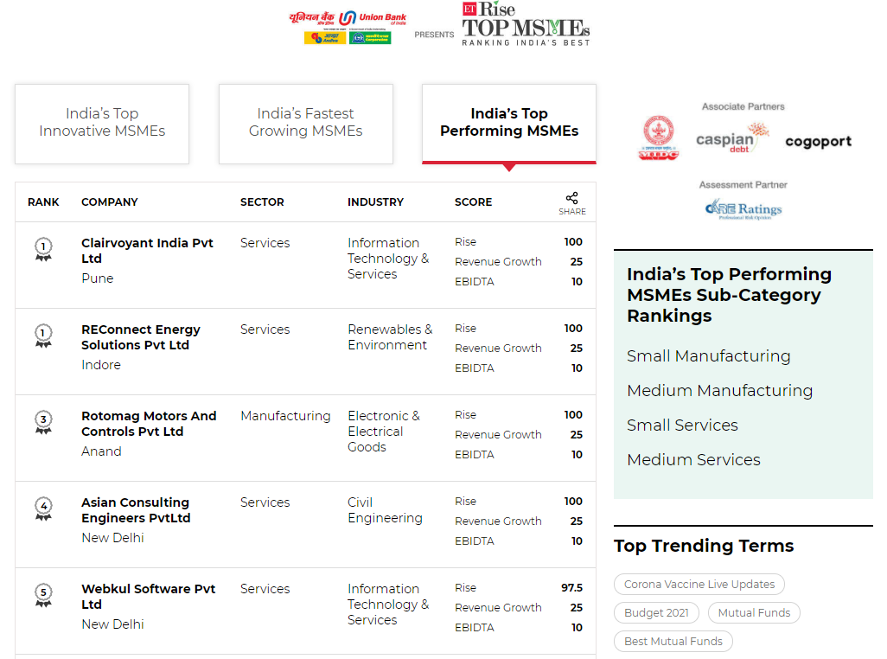
Task: Click India's Top Performing MSMEs Sub-Category Rankings heading
Action: (x=729, y=295)
